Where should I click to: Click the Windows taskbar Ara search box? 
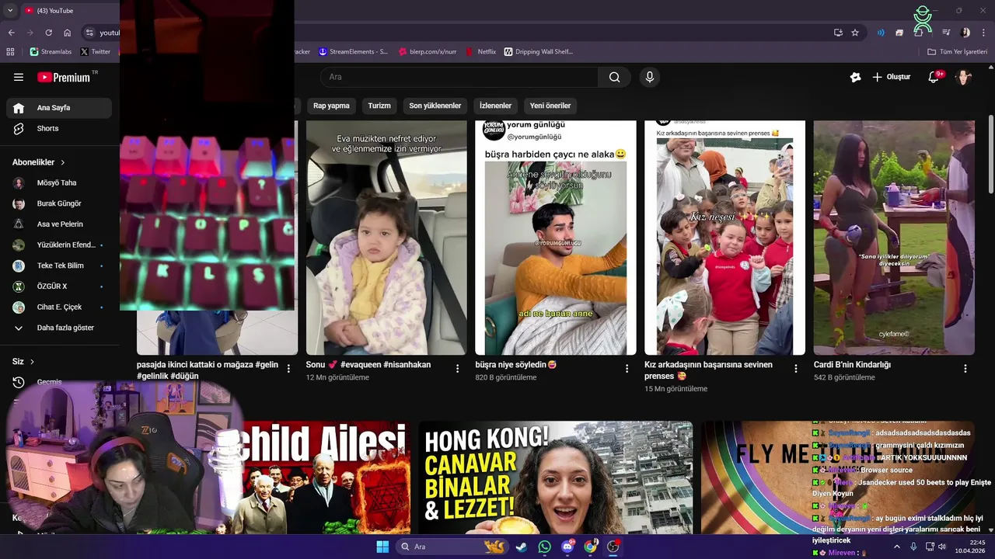click(453, 547)
